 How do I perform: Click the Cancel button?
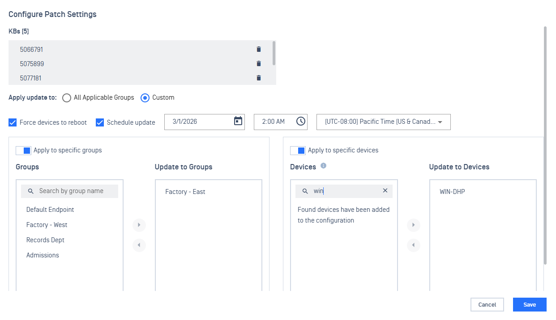[x=487, y=304]
